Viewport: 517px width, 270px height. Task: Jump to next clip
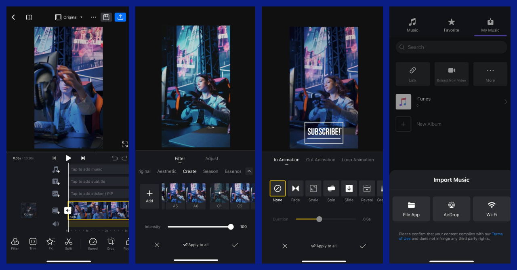[x=83, y=158]
